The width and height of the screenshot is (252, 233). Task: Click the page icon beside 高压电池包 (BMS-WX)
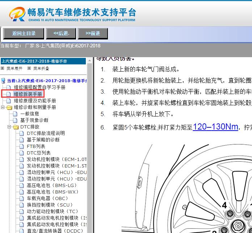tap(21, 192)
